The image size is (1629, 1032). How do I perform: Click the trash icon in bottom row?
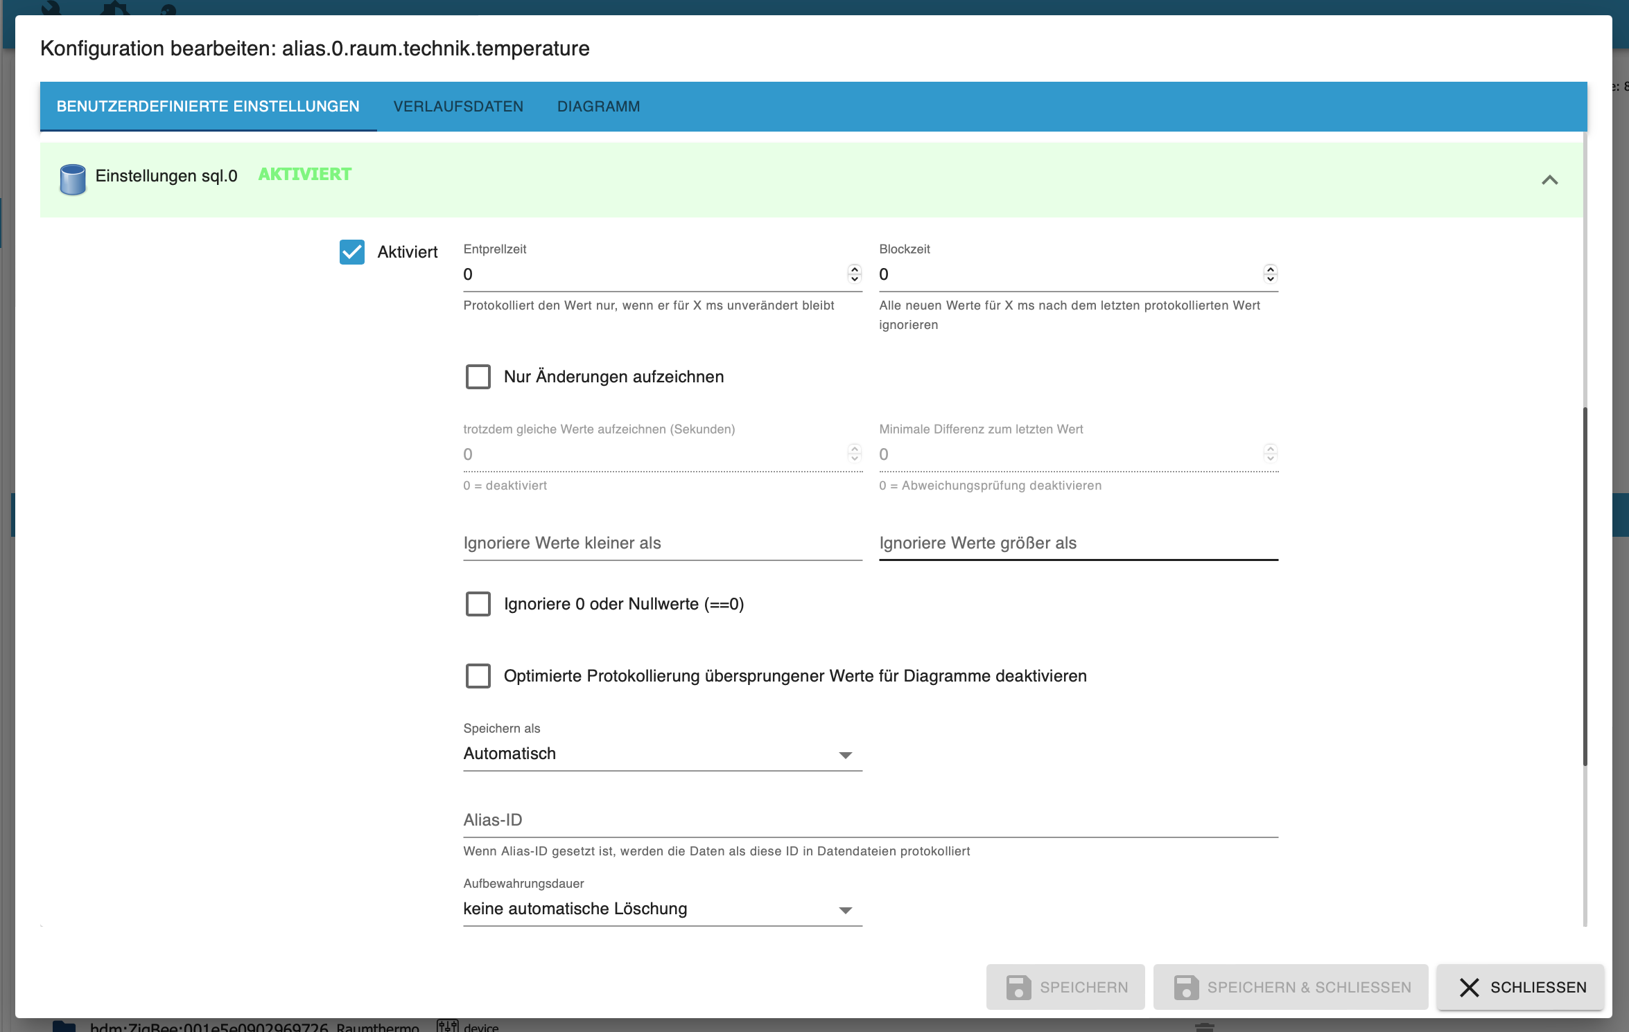[1205, 1026]
